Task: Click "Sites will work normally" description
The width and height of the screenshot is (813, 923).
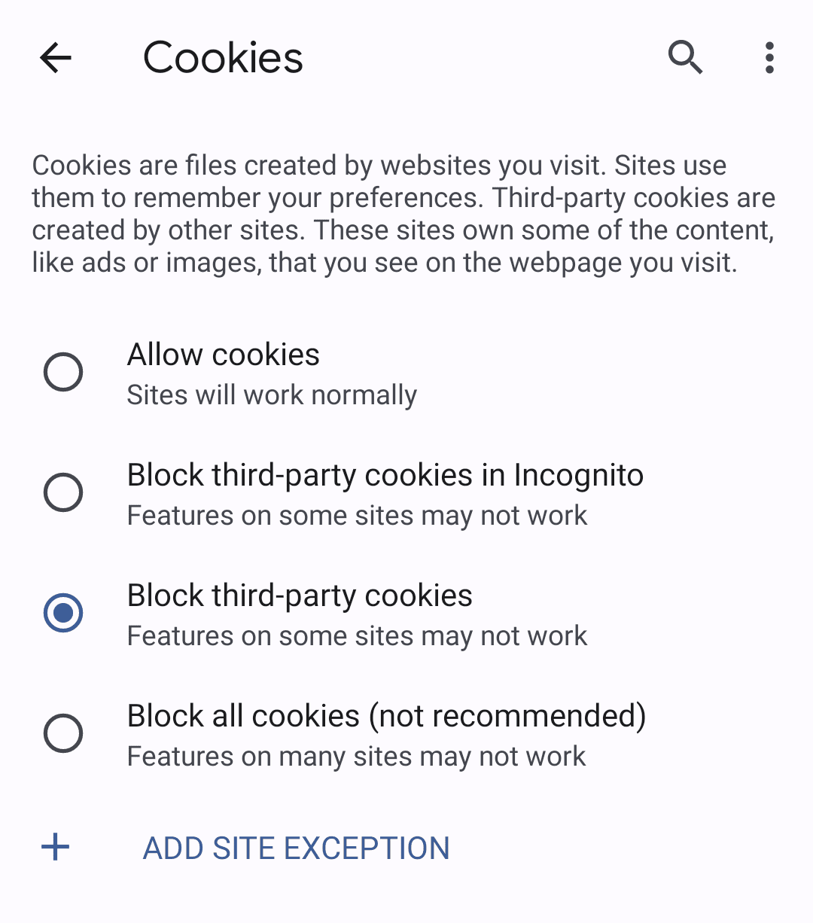Action: click(x=272, y=394)
